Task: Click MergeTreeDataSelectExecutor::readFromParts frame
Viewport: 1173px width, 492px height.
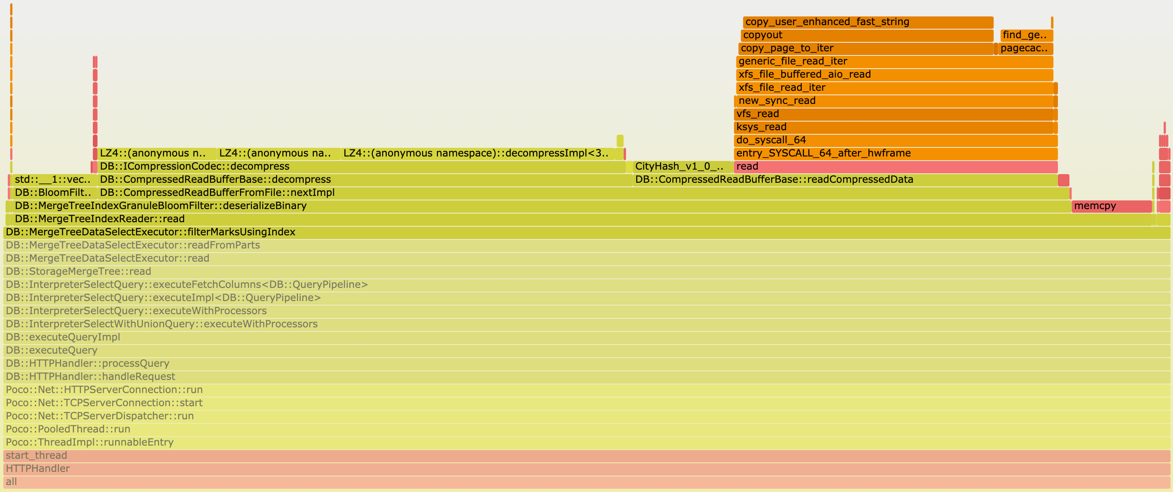Action: point(586,246)
